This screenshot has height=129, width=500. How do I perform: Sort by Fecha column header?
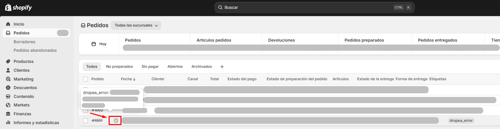tap(128, 79)
